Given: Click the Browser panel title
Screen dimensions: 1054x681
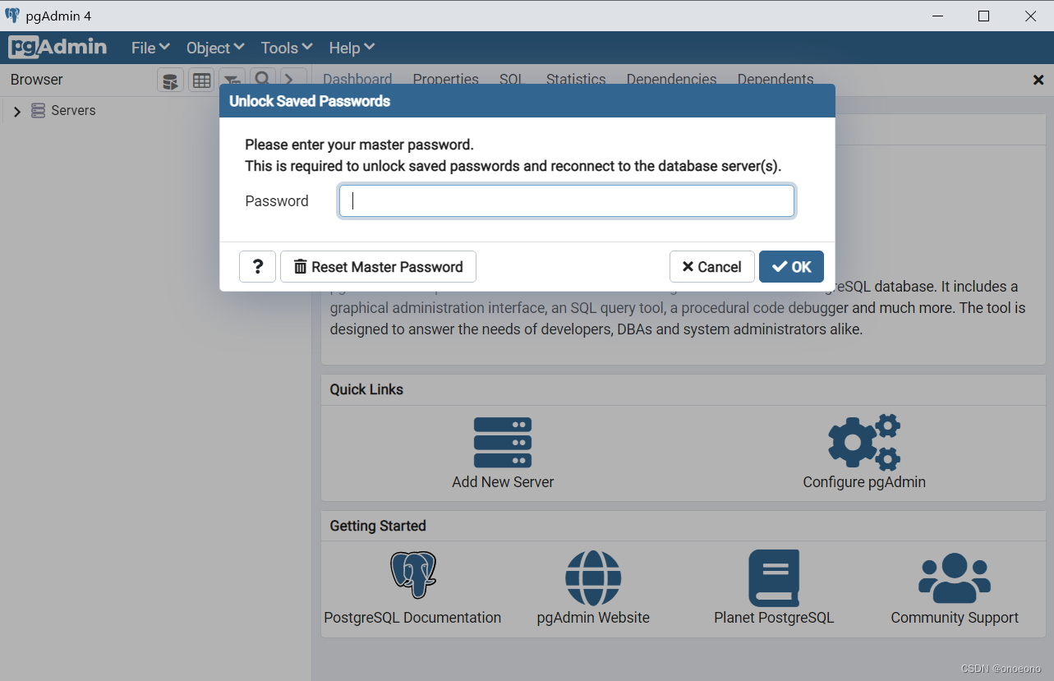Looking at the screenshot, I should (37, 80).
